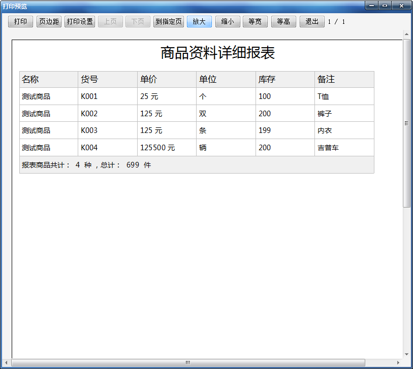Click the 备注 column header

[x=344, y=79]
